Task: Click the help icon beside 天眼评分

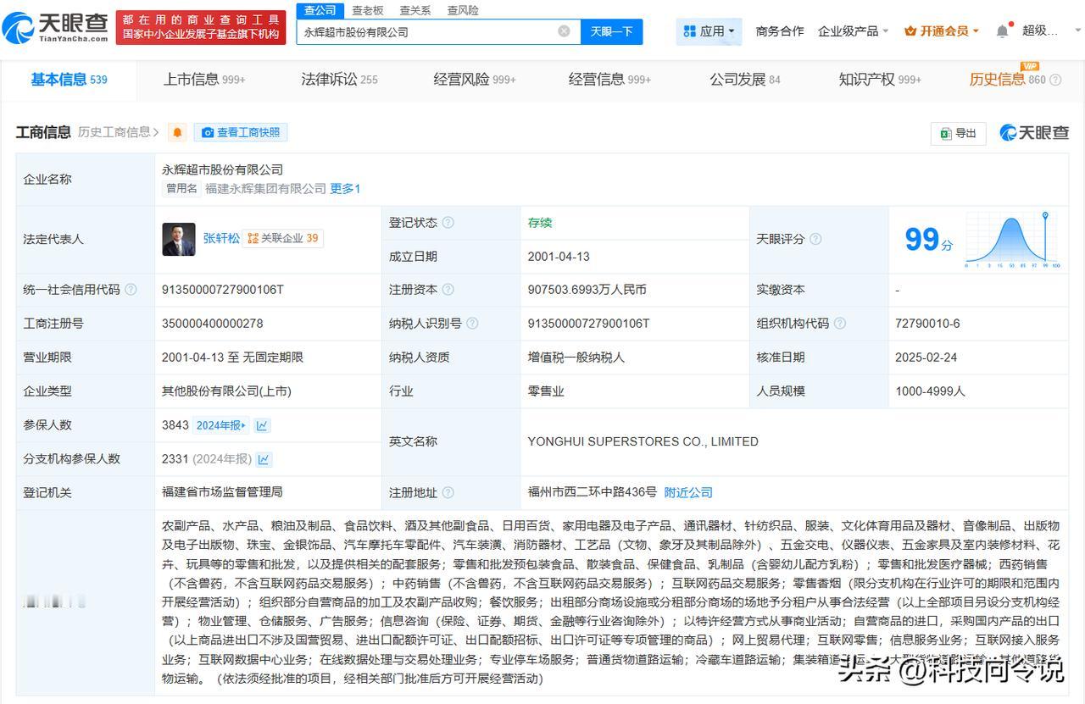Action: click(815, 239)
